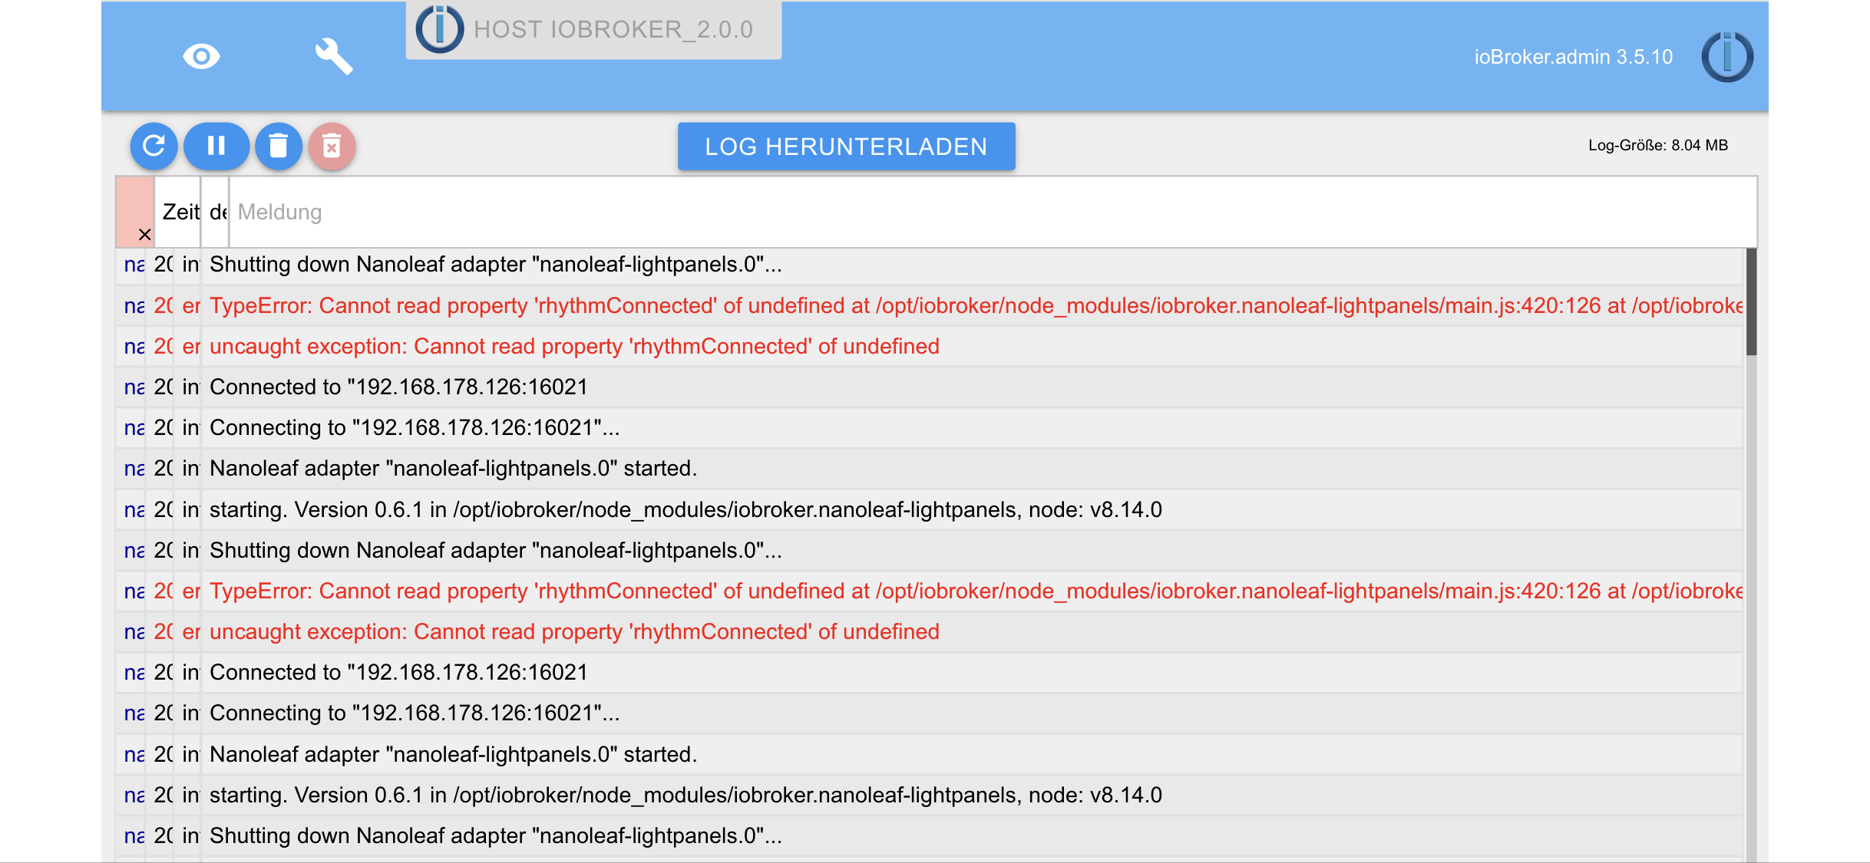Image resolution: width=1870 pixels, height=863 pixels.
Task: Select last 'Shutting down Nanoleaf adapter' row
Action: tap(930, 835)
